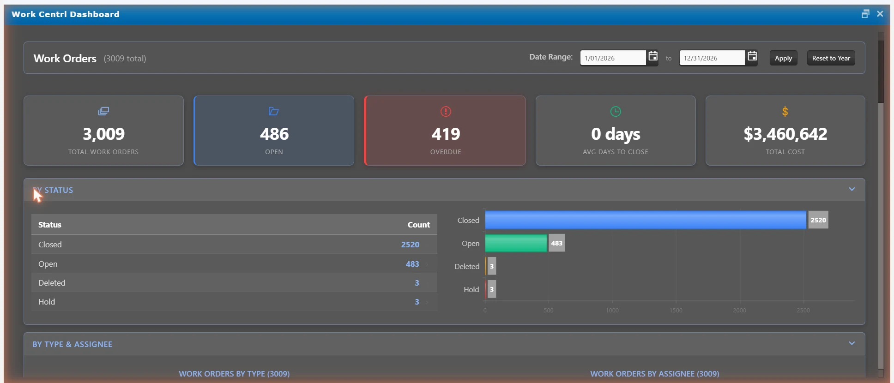Select the Deleted row label in status table
The height and width of the screenshot is (383, 894).
pos(52,283)
